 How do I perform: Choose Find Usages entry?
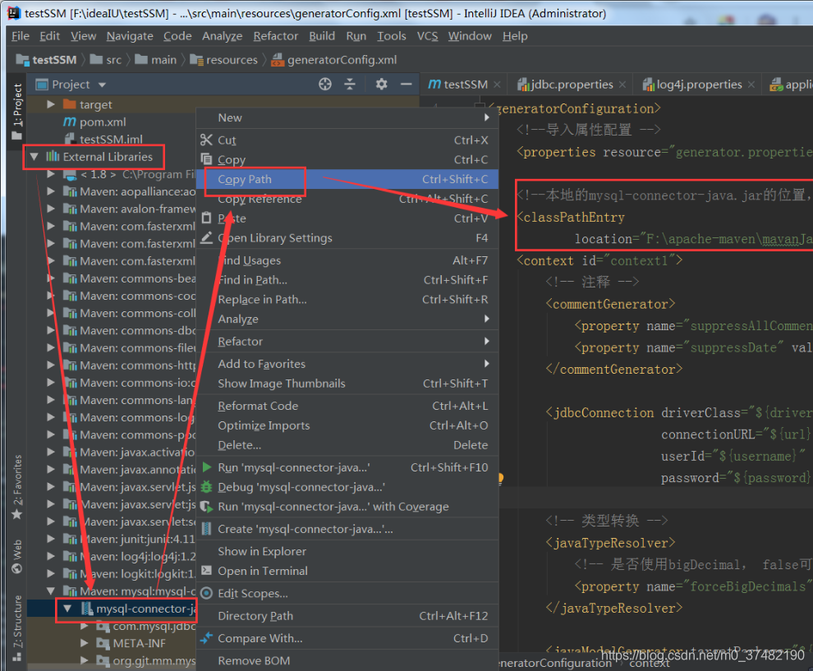[x=347, y=260]
